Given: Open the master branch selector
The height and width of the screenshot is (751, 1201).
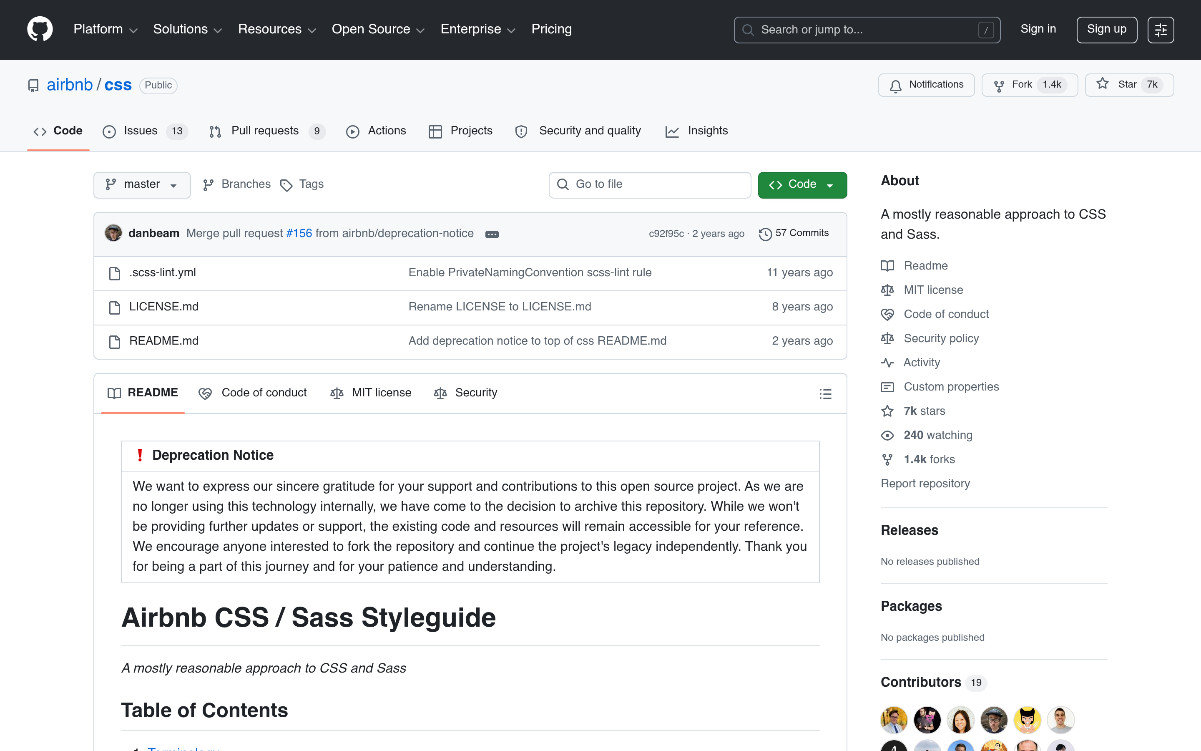Looking at the screenshot, I should [142, 185].
